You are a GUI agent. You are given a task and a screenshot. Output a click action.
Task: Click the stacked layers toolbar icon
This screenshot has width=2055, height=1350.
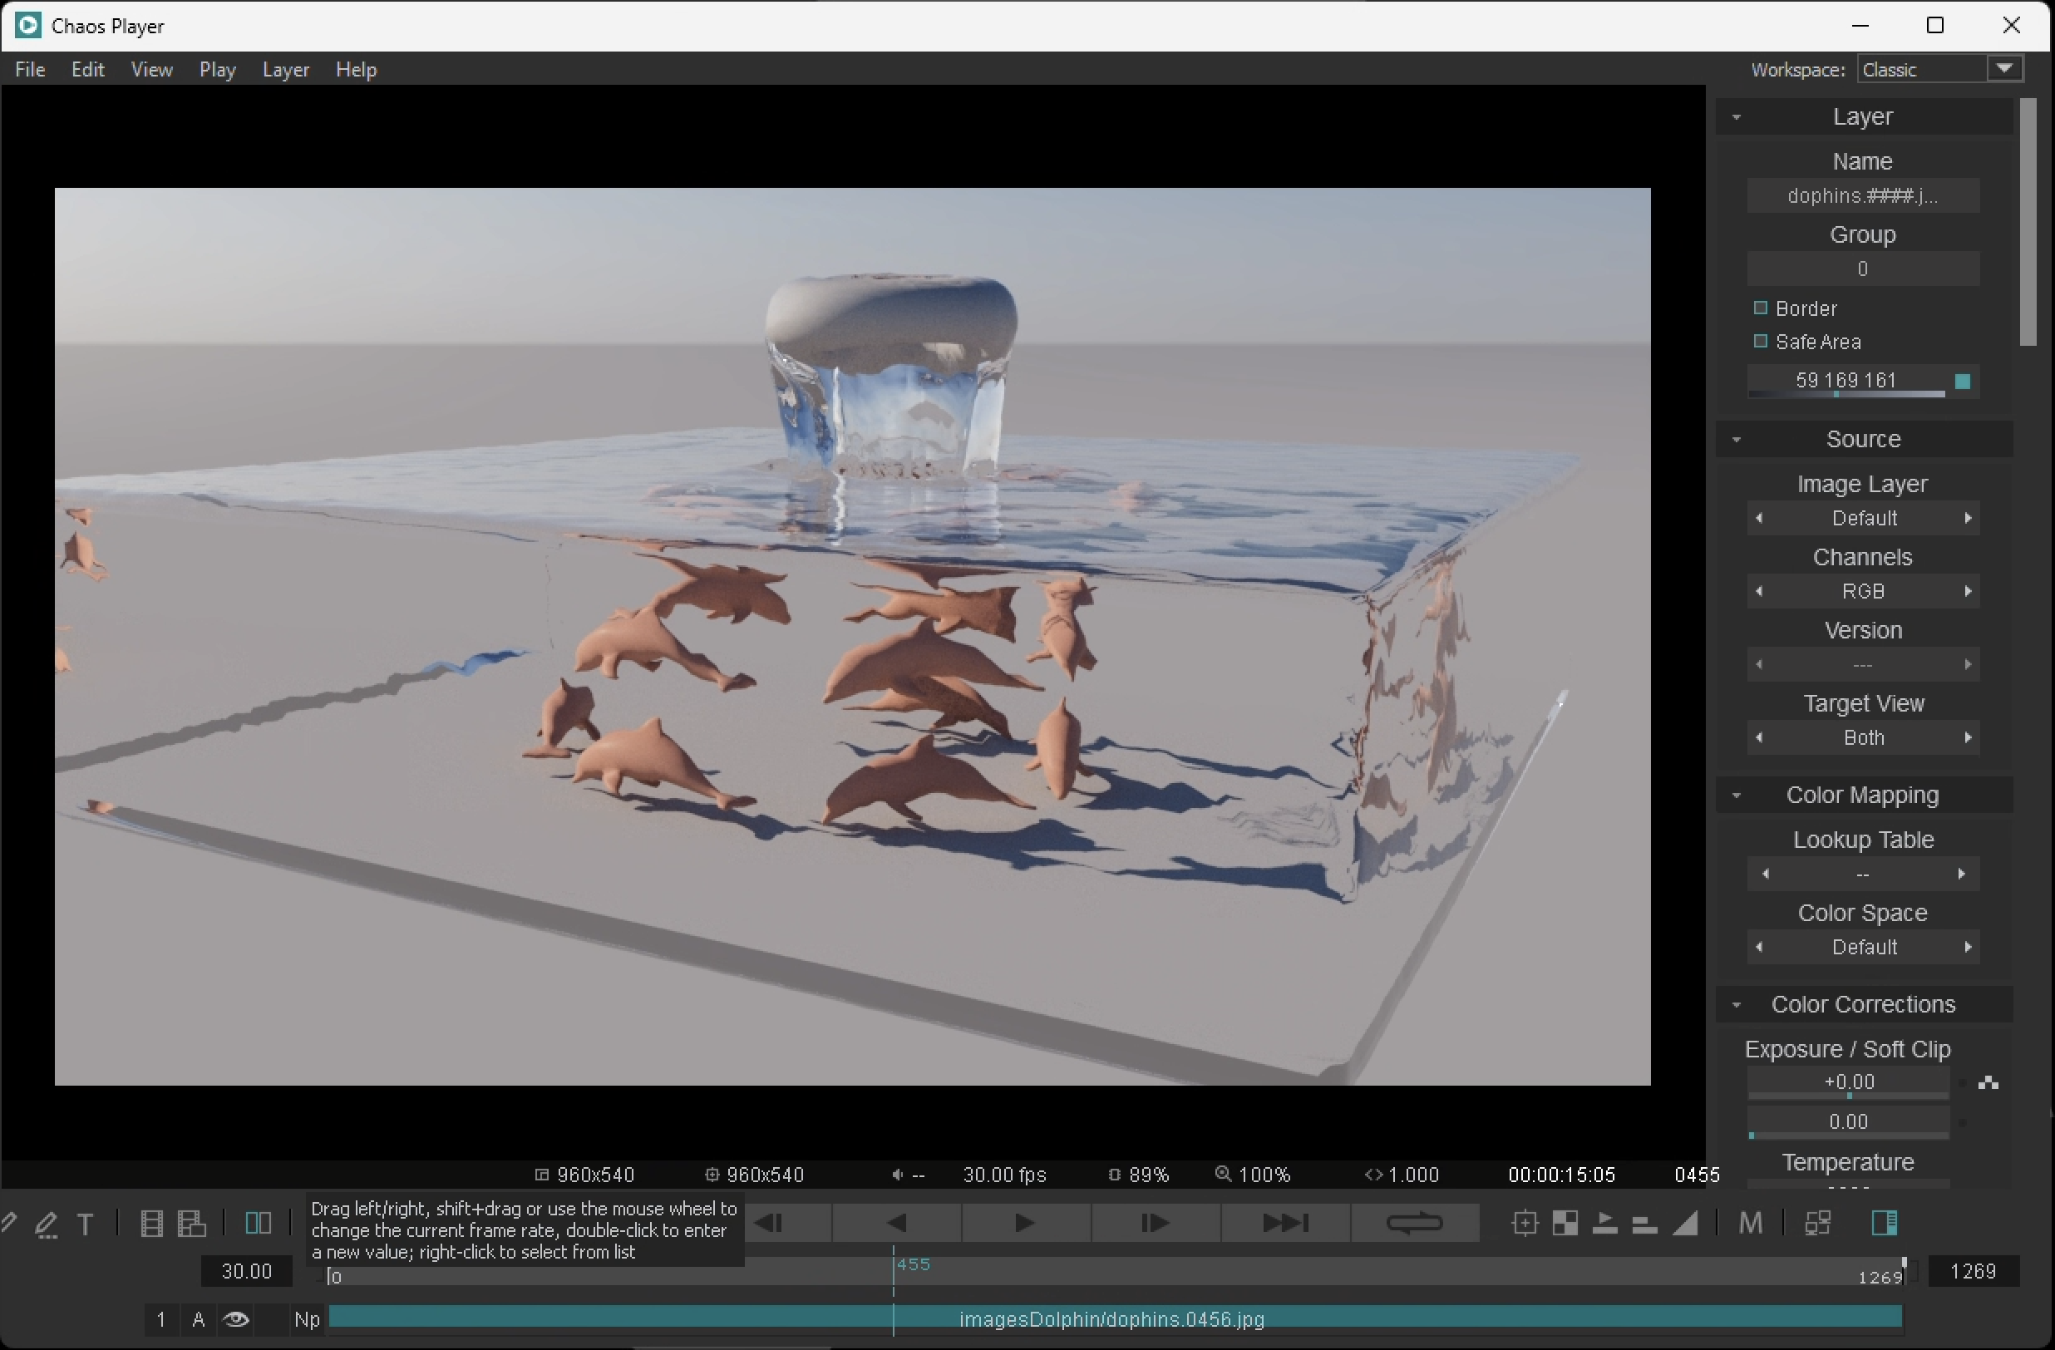191,1224
